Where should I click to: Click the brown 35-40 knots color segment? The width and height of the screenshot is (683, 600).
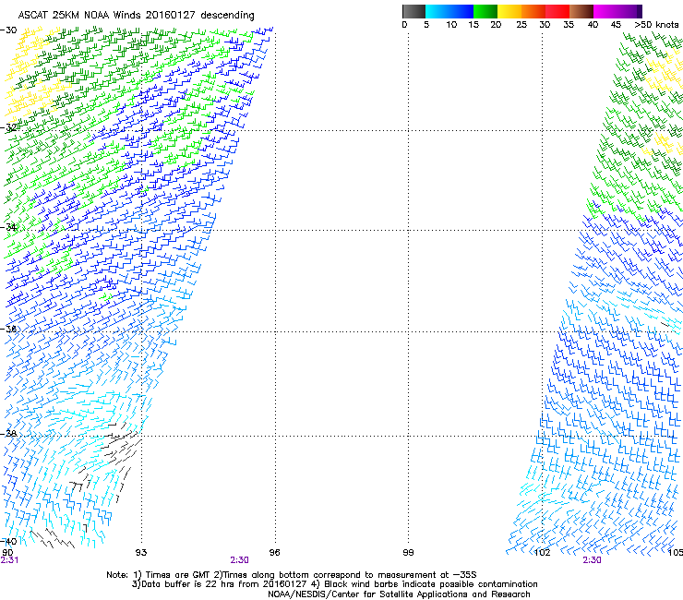click(581, 11)
